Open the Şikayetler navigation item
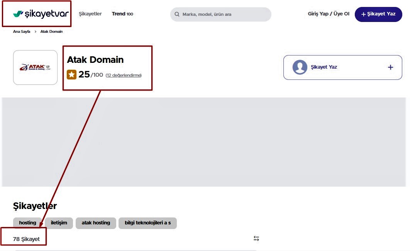 coord(90,14)
